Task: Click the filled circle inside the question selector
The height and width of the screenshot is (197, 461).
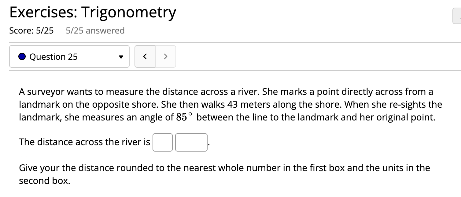Action: (22, 56)
